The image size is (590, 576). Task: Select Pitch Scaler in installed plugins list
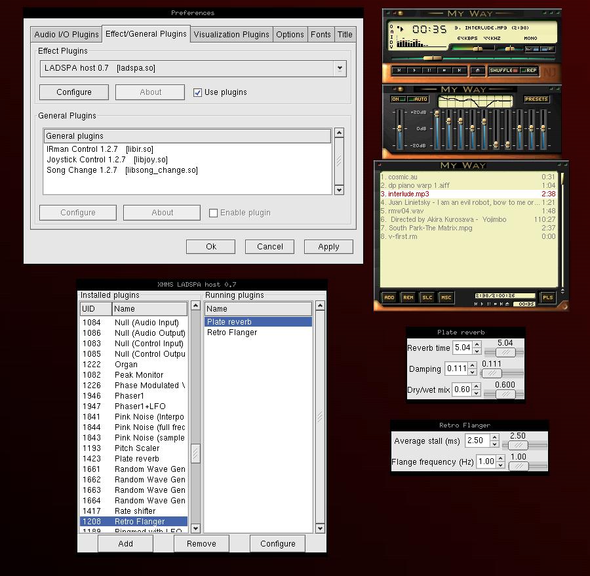(x=137, y=448)
